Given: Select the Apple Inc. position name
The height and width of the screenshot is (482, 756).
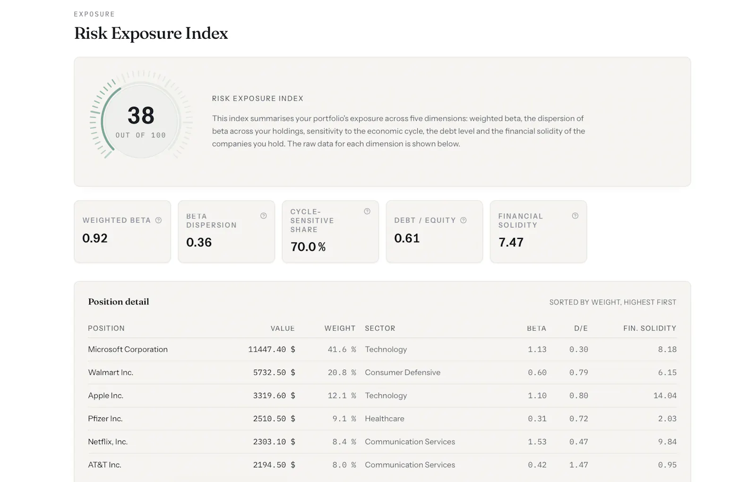Looking at the screenshot, I should pyautogui.click(x=105, y=396).
